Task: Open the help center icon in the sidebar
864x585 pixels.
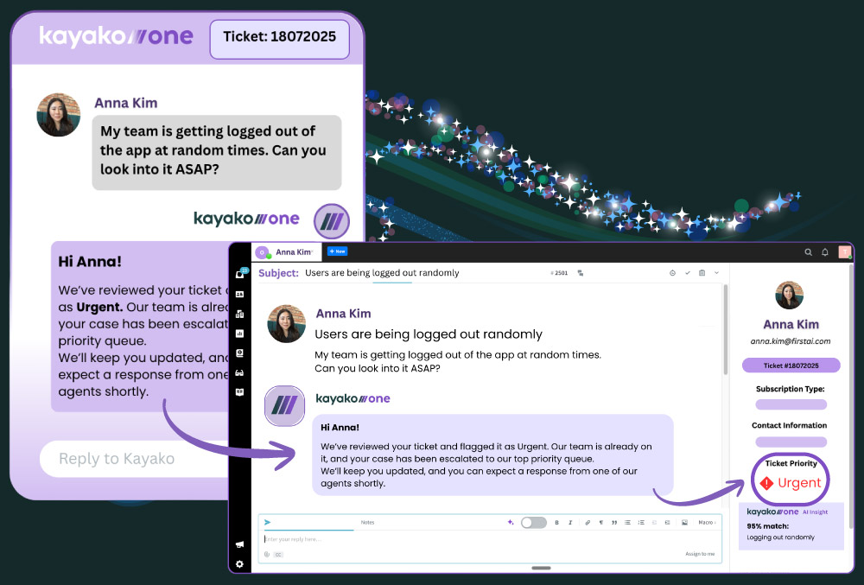Action: click(239, 353)
